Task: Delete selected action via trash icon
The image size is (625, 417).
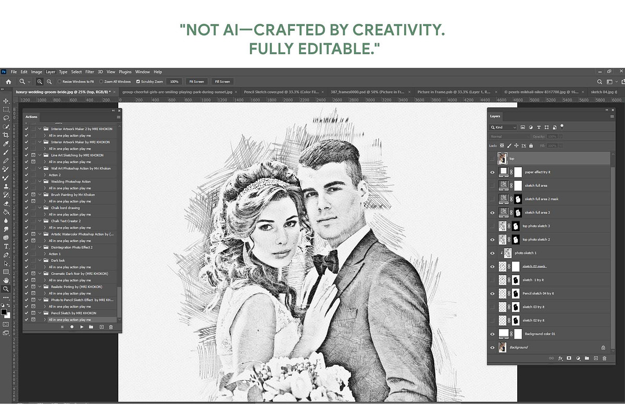Action: pos(110,327)
